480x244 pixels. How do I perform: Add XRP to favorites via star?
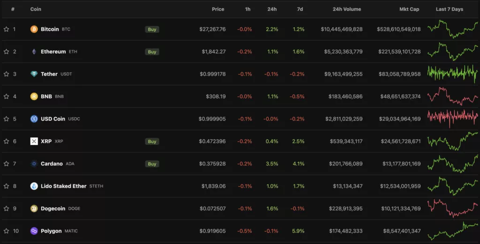click(x=6, y=141)
